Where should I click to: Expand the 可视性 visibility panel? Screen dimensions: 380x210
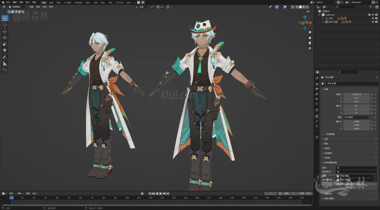click(x=349, y=158)
